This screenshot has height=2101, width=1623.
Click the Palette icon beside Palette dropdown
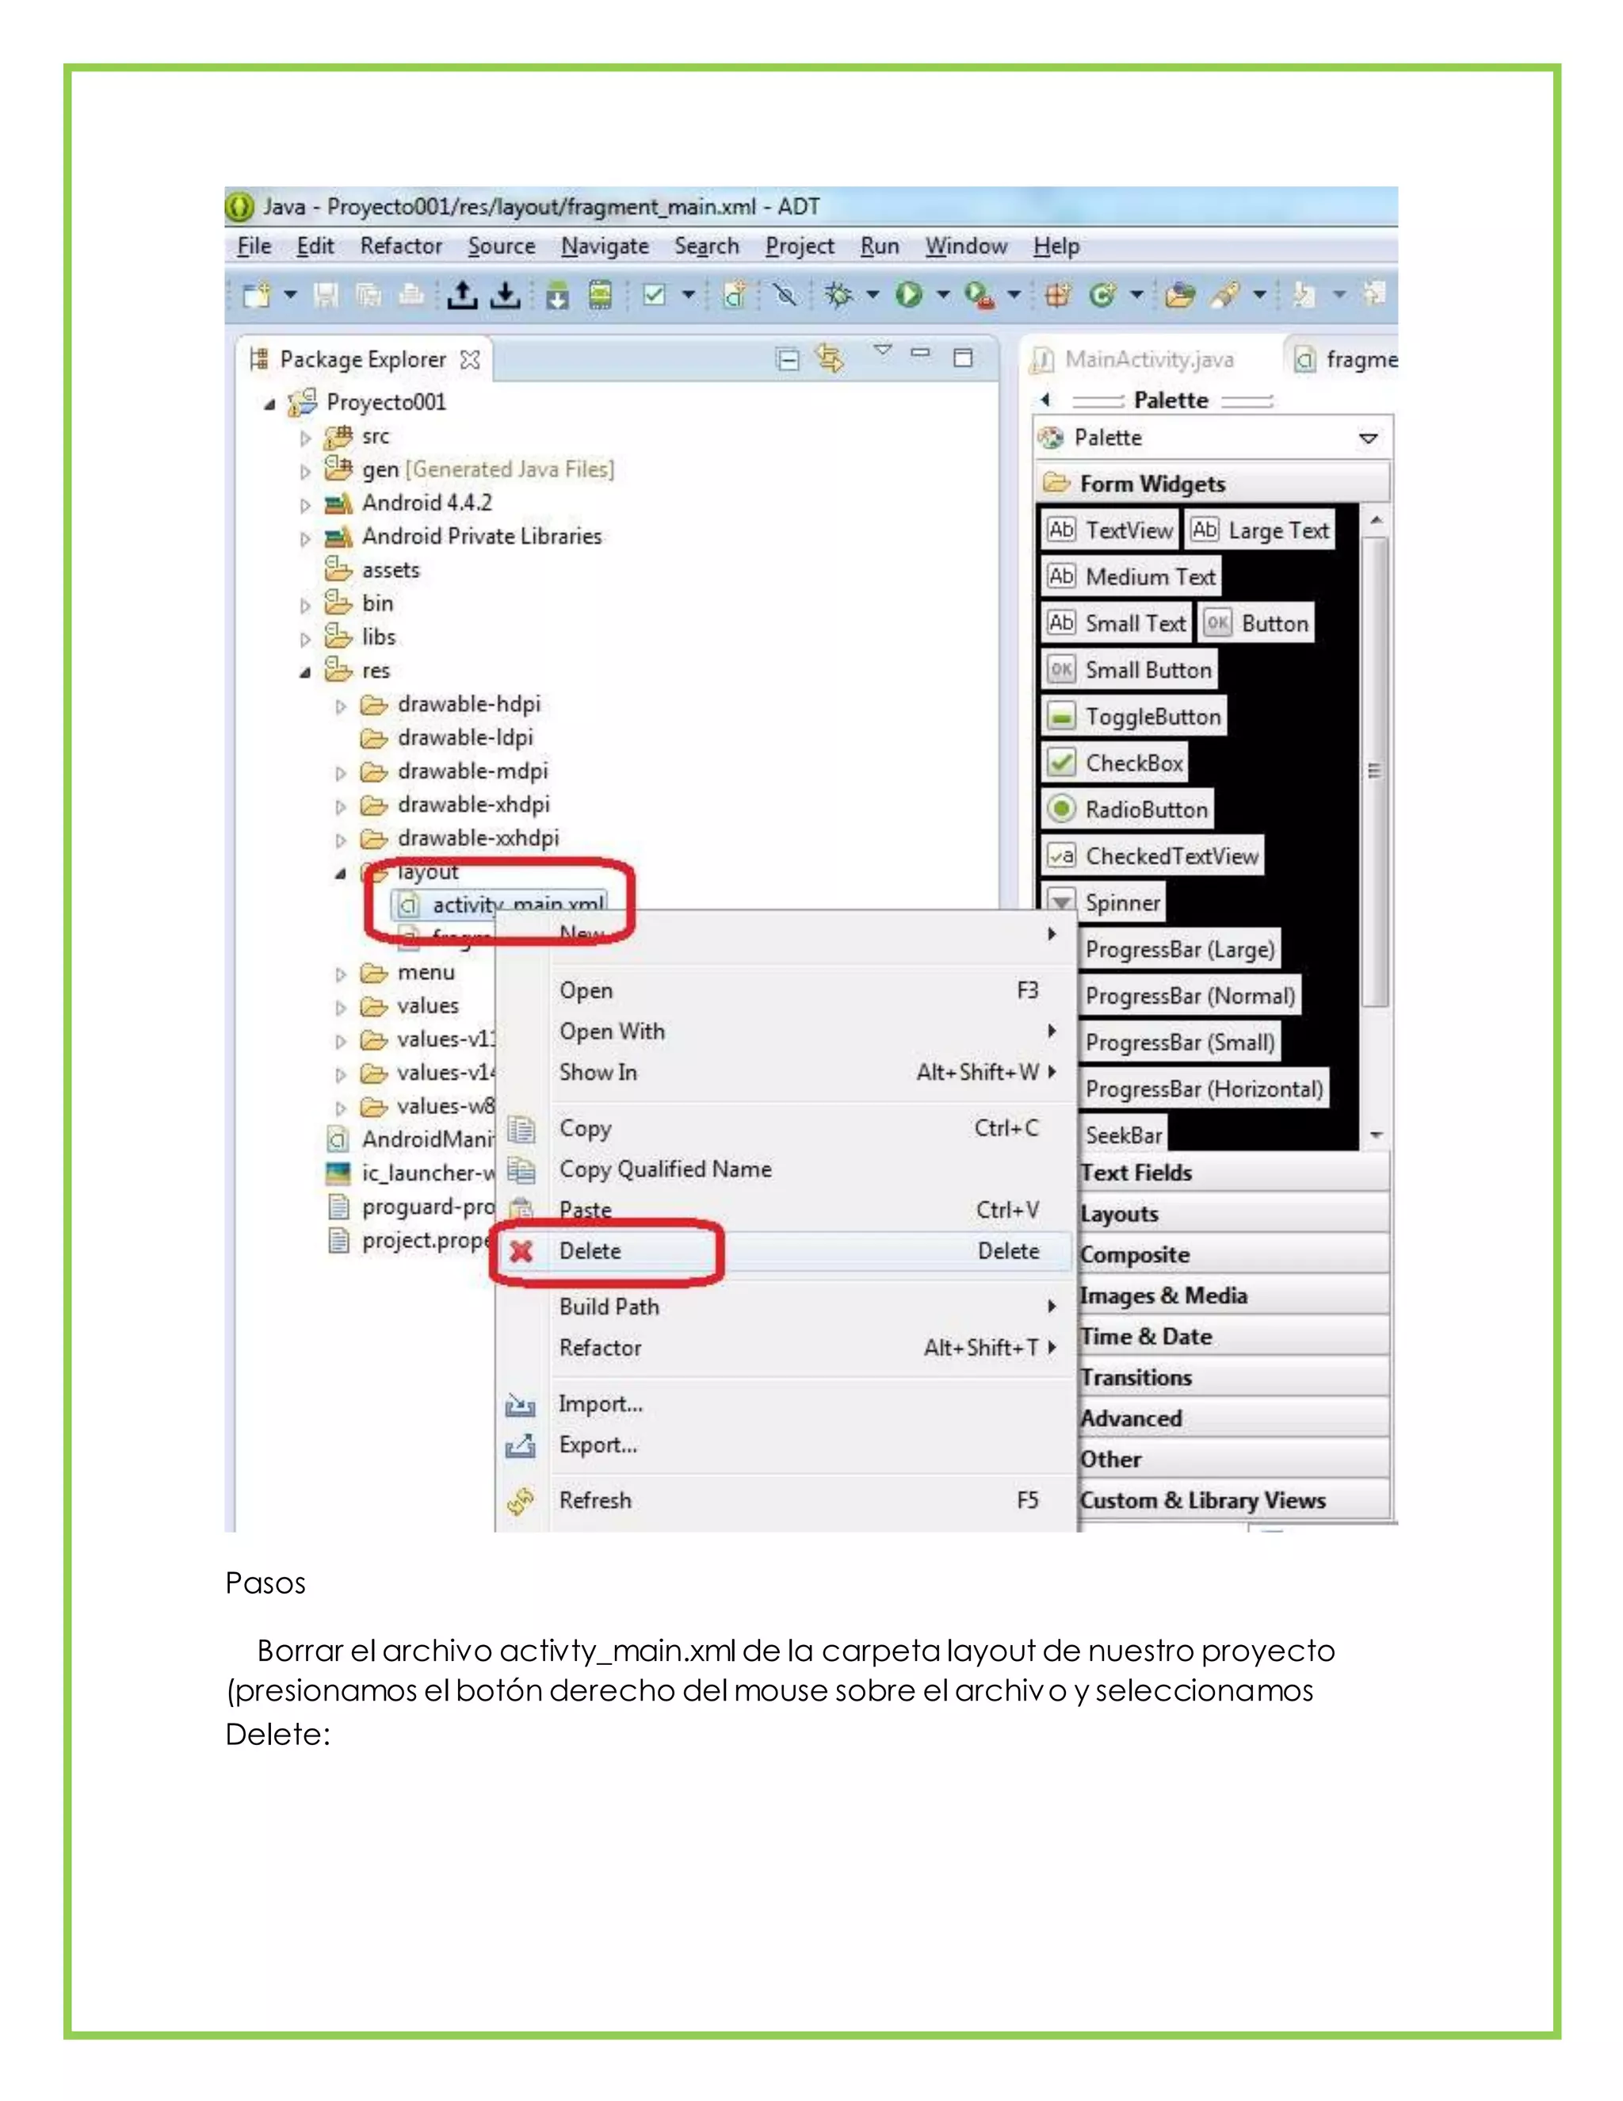(x=1051, y=438)
